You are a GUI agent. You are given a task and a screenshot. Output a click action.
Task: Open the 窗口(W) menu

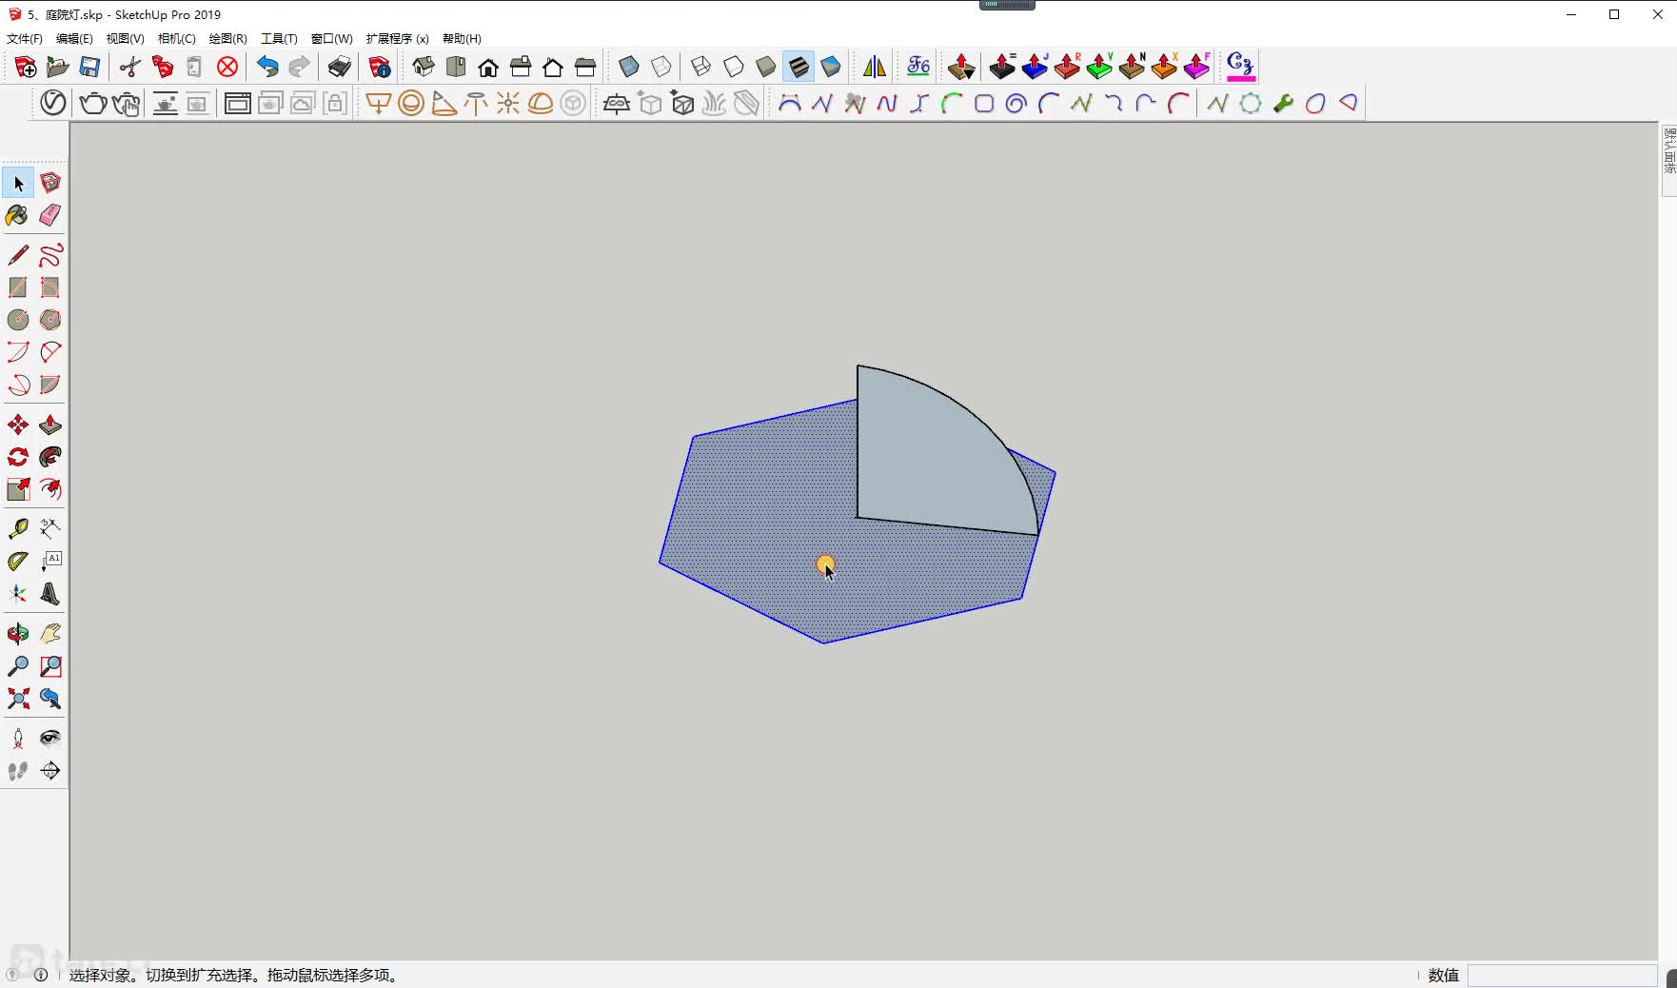tap(331, 39)
